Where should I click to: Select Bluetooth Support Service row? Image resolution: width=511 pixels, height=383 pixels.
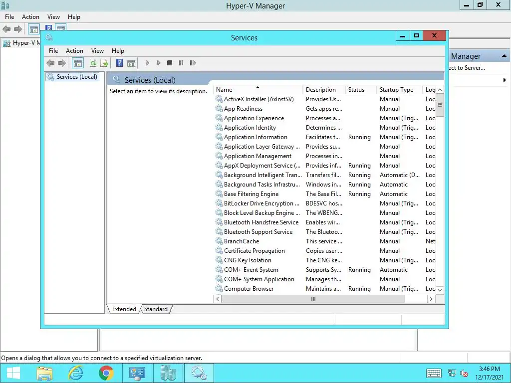tap(324, 232)
